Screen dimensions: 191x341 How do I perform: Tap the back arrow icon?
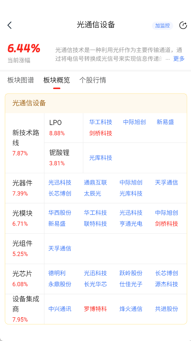[x=10, y=25]
